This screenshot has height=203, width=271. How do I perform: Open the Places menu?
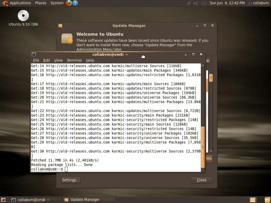tap(40, 3)
